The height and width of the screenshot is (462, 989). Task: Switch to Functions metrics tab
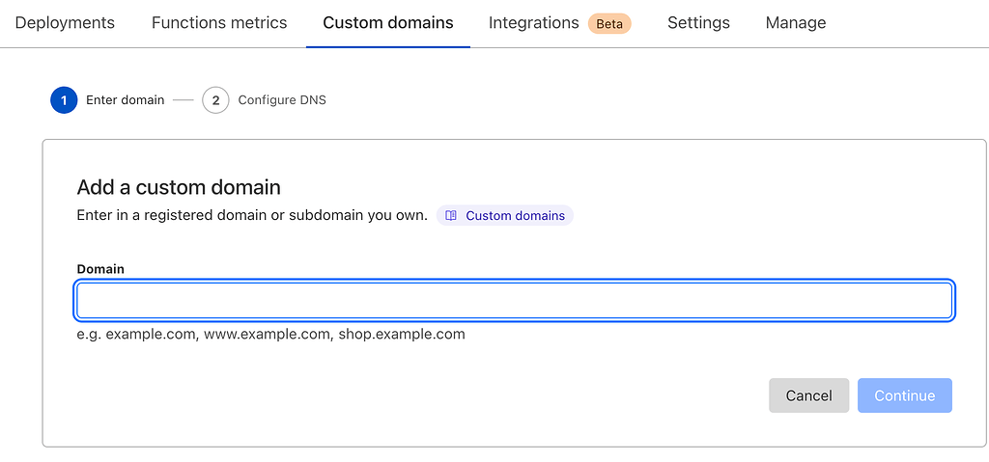tap(219, 23)
